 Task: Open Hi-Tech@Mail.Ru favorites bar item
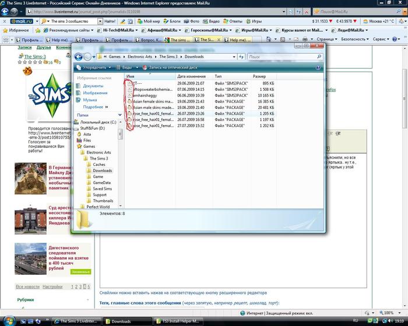(117, 30)
